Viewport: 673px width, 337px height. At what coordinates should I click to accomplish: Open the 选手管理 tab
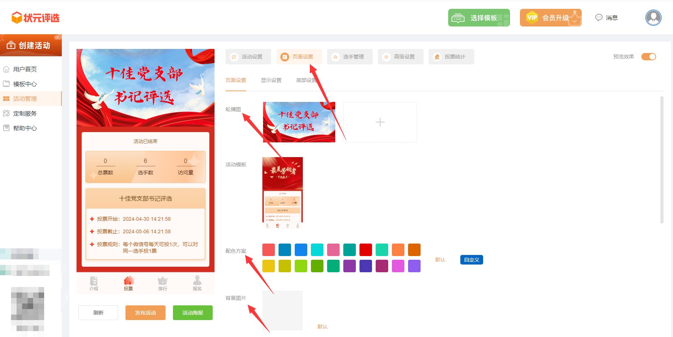click(x=350, y=57)
